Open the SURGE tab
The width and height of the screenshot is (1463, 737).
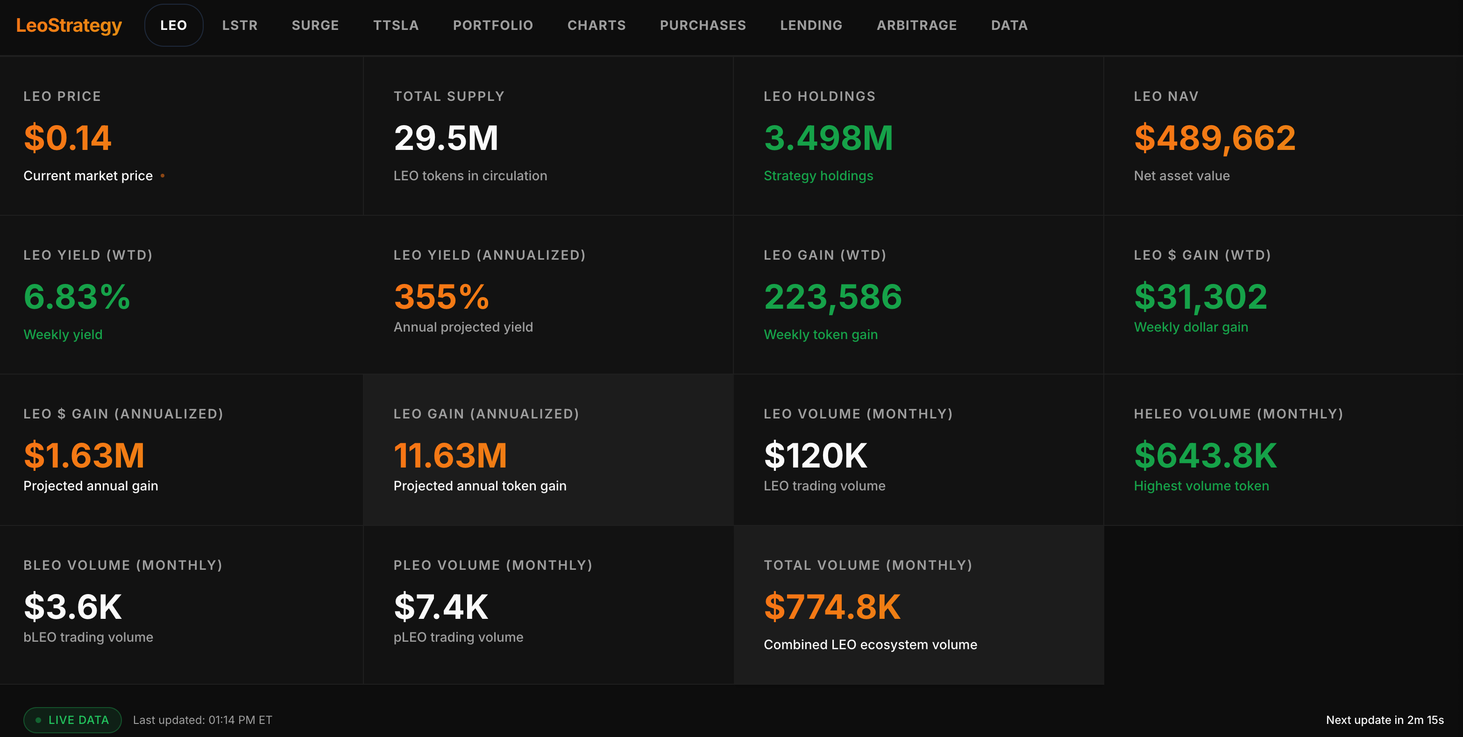click(315, 25)
